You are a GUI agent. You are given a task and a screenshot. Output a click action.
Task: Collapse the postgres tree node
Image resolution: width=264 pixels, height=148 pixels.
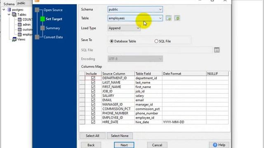(4, 10)
